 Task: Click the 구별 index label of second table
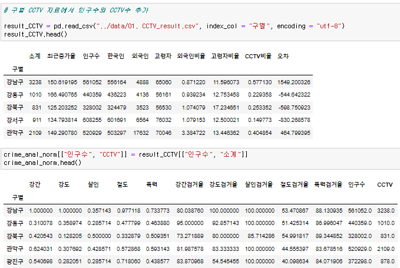click(18, 198)
